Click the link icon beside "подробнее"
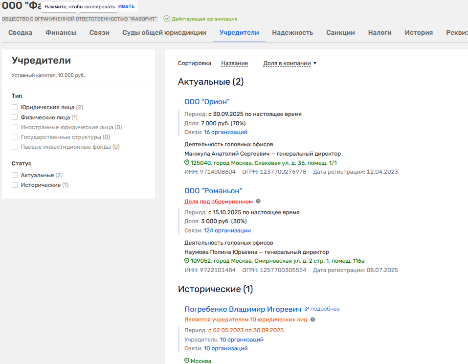The width and height of the screenshot is (468, 364). pyautogui.click(x=307, y=309)
